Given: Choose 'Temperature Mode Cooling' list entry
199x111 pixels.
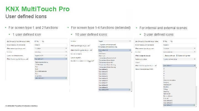Looking at the screenshot, I should (x=107, y=67).
